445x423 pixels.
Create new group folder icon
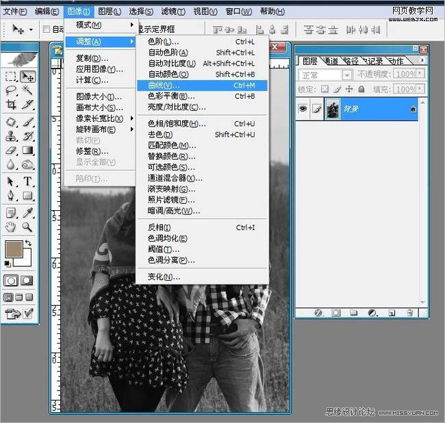tap(354, 313)
